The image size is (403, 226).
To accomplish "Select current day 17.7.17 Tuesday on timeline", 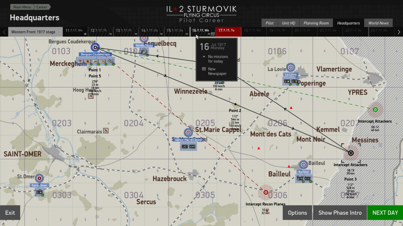I will [228, 31].
